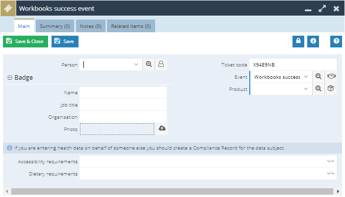345x197 pixels.
Task: Open the Event handshake icon
Action: (331, 77)
